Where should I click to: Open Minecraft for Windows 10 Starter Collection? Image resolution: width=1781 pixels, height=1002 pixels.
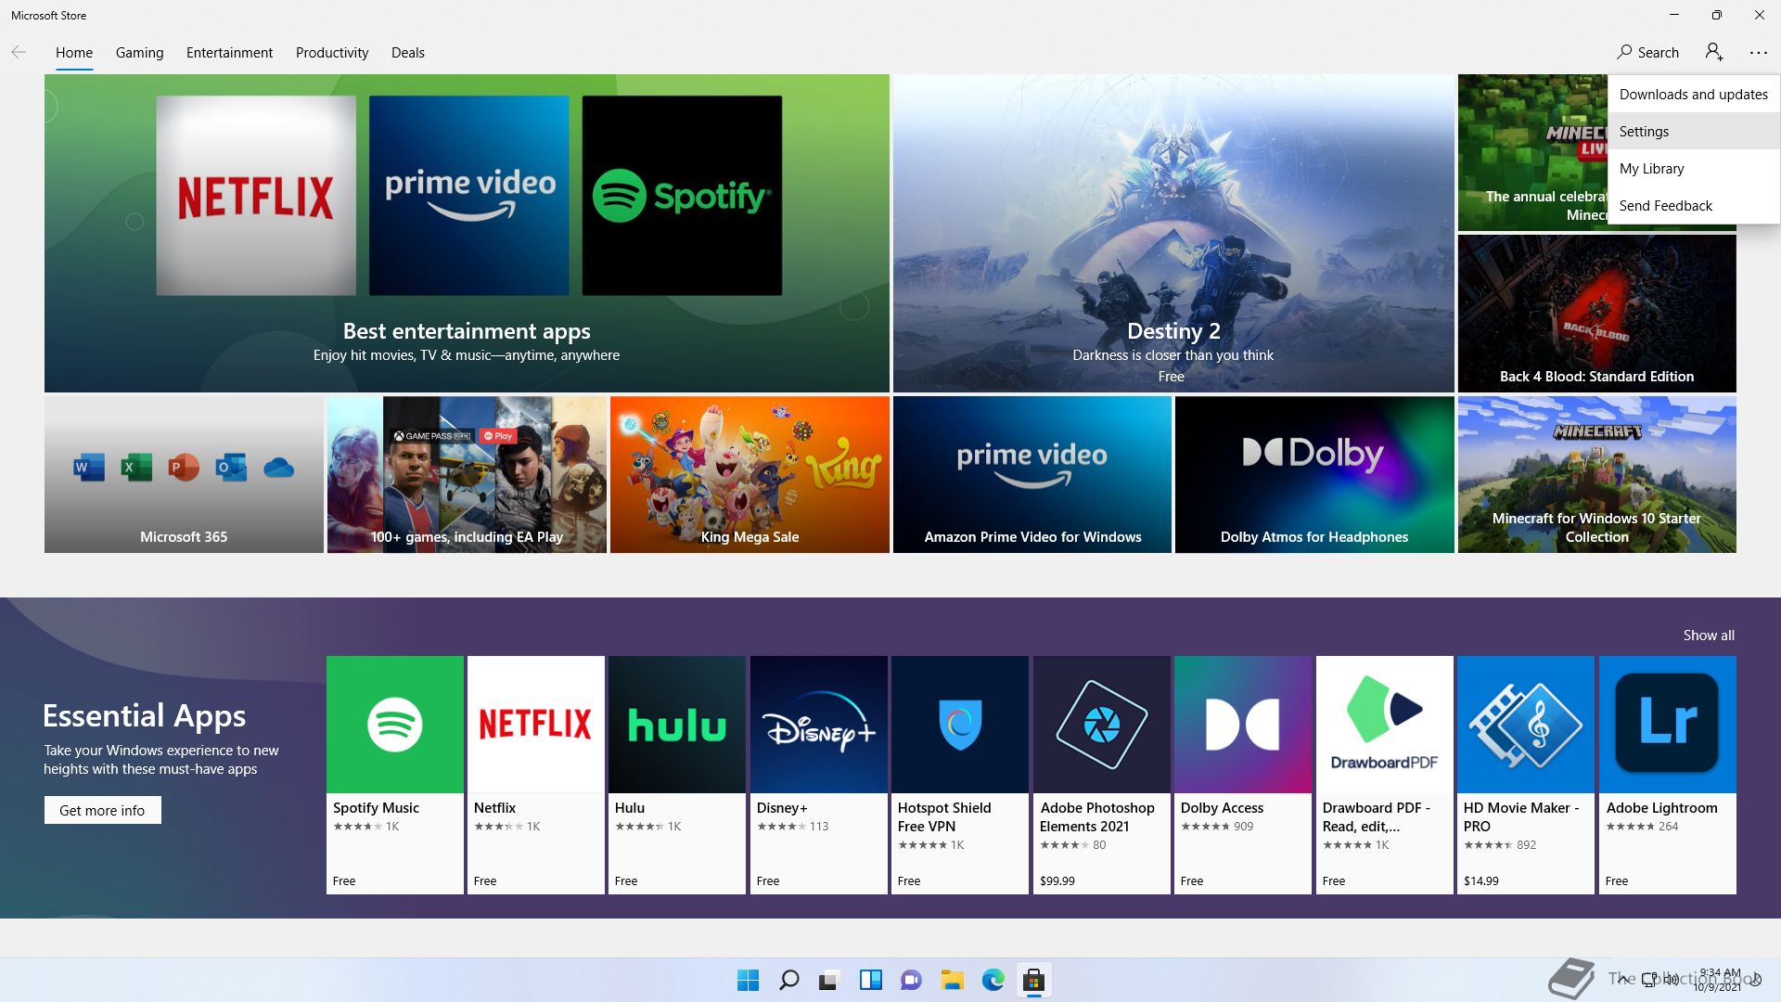tap(1596, 474)
